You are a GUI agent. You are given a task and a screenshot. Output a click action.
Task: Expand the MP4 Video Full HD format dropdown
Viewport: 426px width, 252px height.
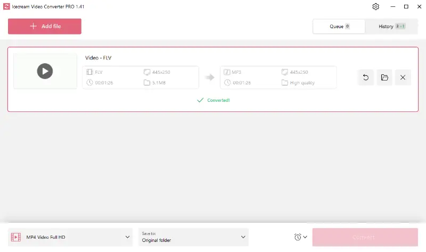70,237
